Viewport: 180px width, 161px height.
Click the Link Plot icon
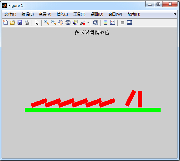[95, 22]
